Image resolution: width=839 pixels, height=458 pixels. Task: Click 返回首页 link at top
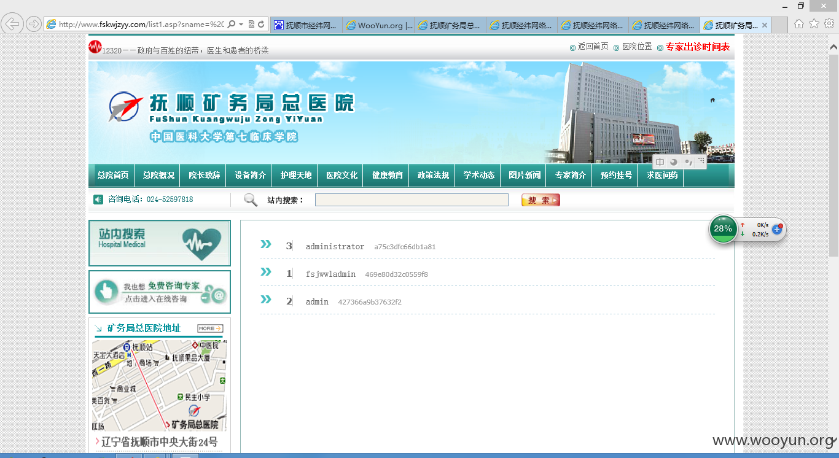tap(593, 47)
